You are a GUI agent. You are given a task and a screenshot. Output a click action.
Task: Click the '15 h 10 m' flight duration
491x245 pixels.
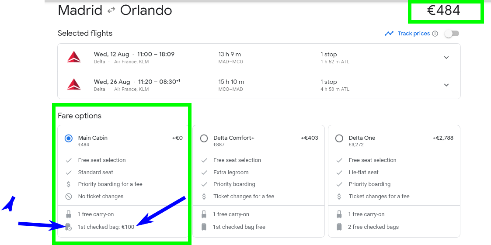pyautogui.click(x=231, y=82)
